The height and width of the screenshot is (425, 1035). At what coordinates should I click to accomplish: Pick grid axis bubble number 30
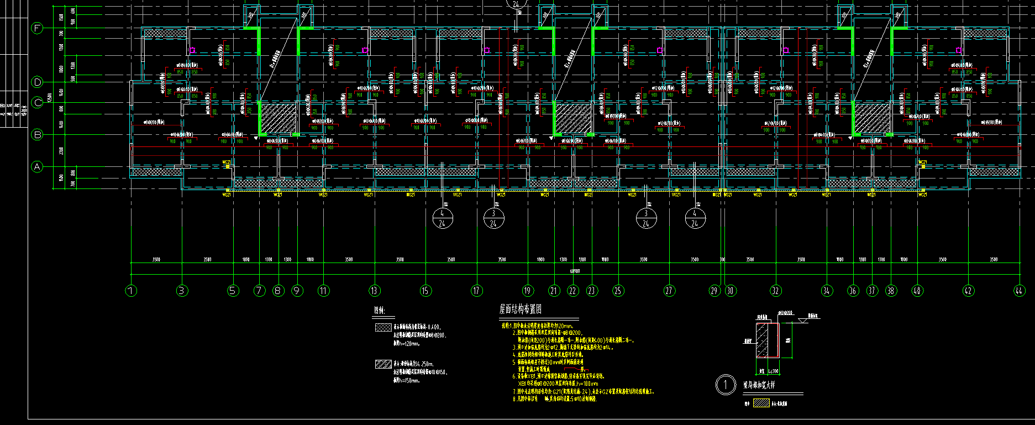pyautogui.click(x=731, y=291)
